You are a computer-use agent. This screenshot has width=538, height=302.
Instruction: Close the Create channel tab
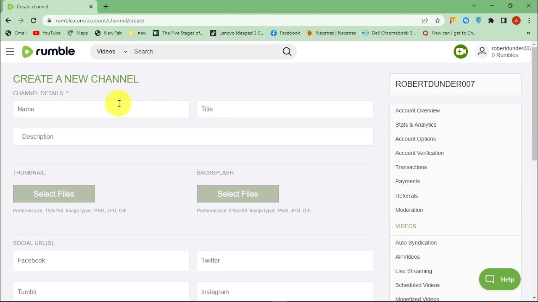[x=91, y=7]
